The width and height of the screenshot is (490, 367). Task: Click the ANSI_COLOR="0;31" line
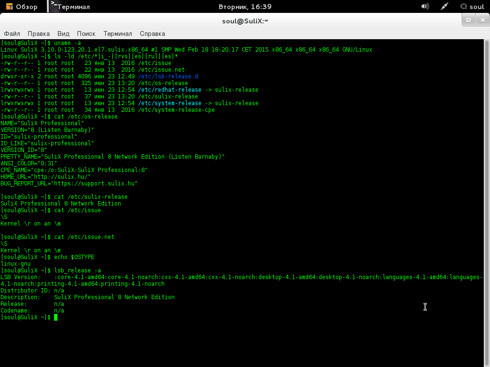pyautogui.click(x=29, y=163)
